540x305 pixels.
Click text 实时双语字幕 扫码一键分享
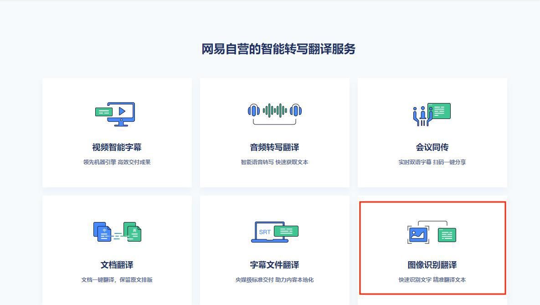pos(432,162)
